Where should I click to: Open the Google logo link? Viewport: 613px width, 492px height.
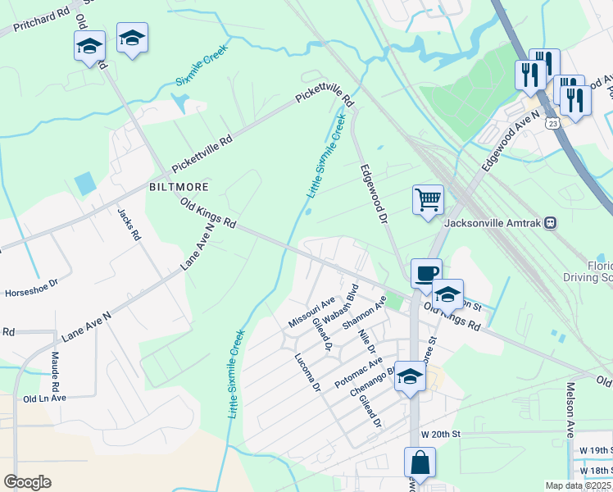point(27,482)
